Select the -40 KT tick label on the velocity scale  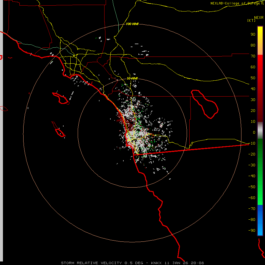click(x=252, y=176)
